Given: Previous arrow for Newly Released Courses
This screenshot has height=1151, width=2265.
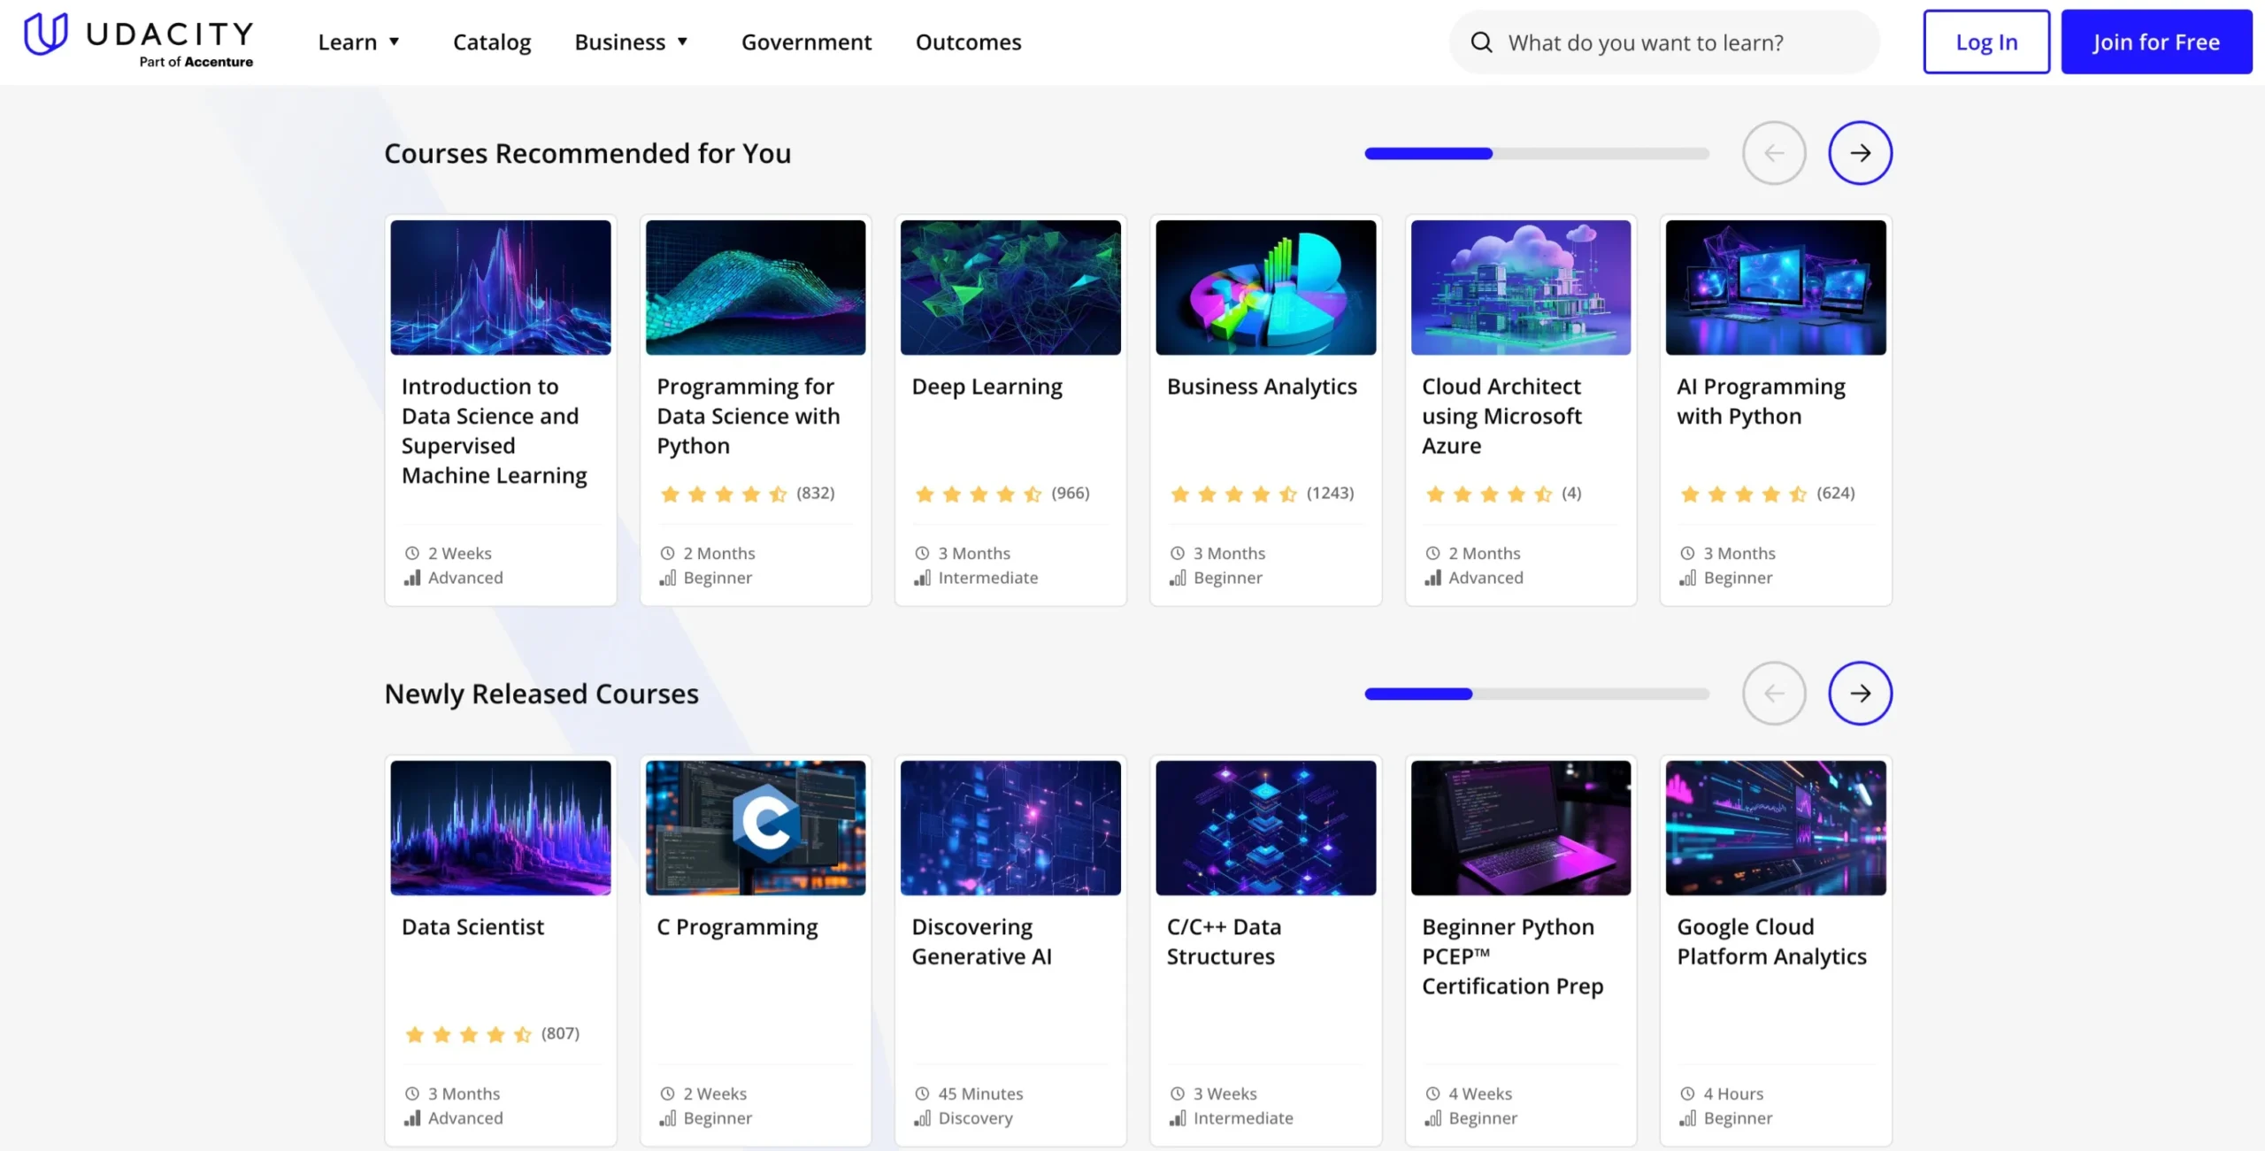Looking at the screenshot, I should click(x=1773, y=694).
